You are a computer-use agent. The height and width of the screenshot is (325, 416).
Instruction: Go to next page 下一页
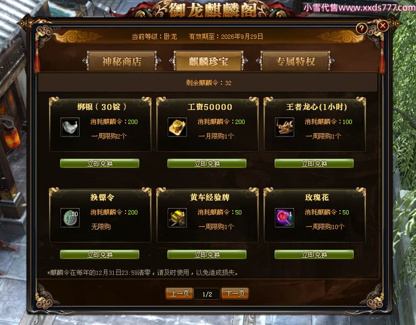(x=235, y=293)
